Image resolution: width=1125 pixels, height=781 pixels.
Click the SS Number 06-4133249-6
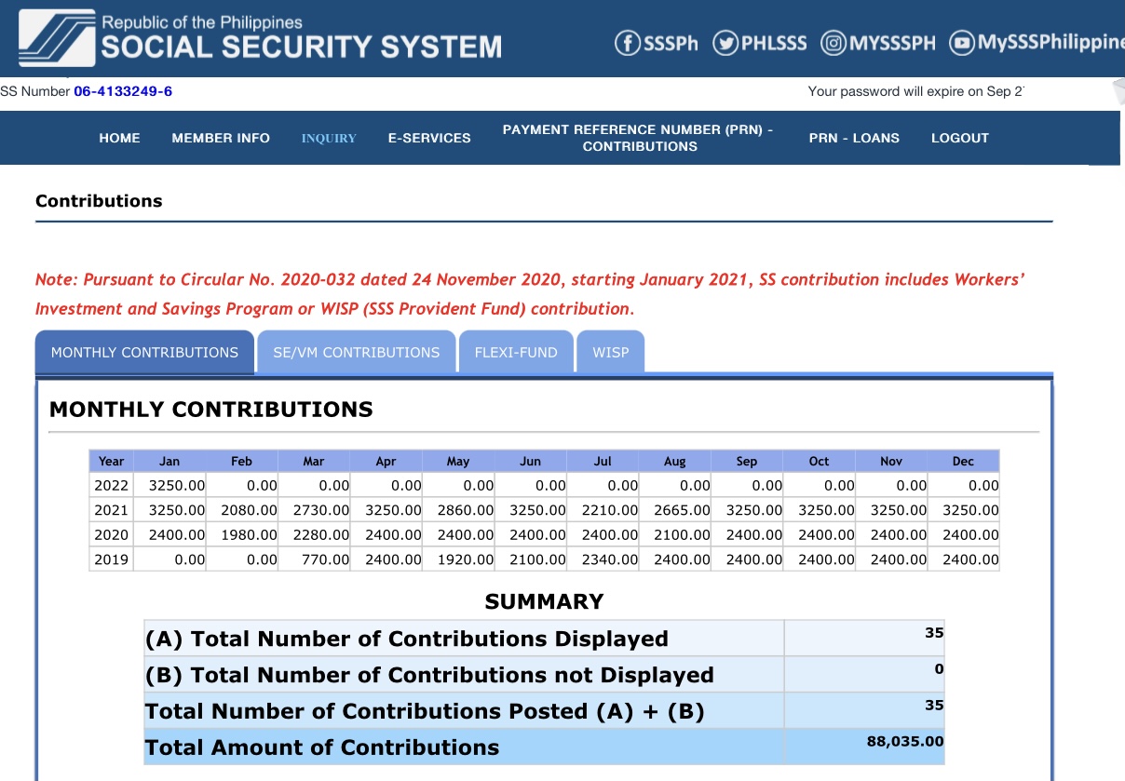click(123, 91)
